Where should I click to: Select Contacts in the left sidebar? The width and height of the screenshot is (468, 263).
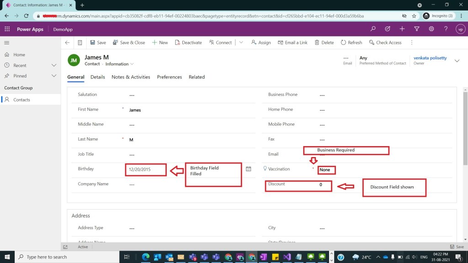(x=21, y=100)
